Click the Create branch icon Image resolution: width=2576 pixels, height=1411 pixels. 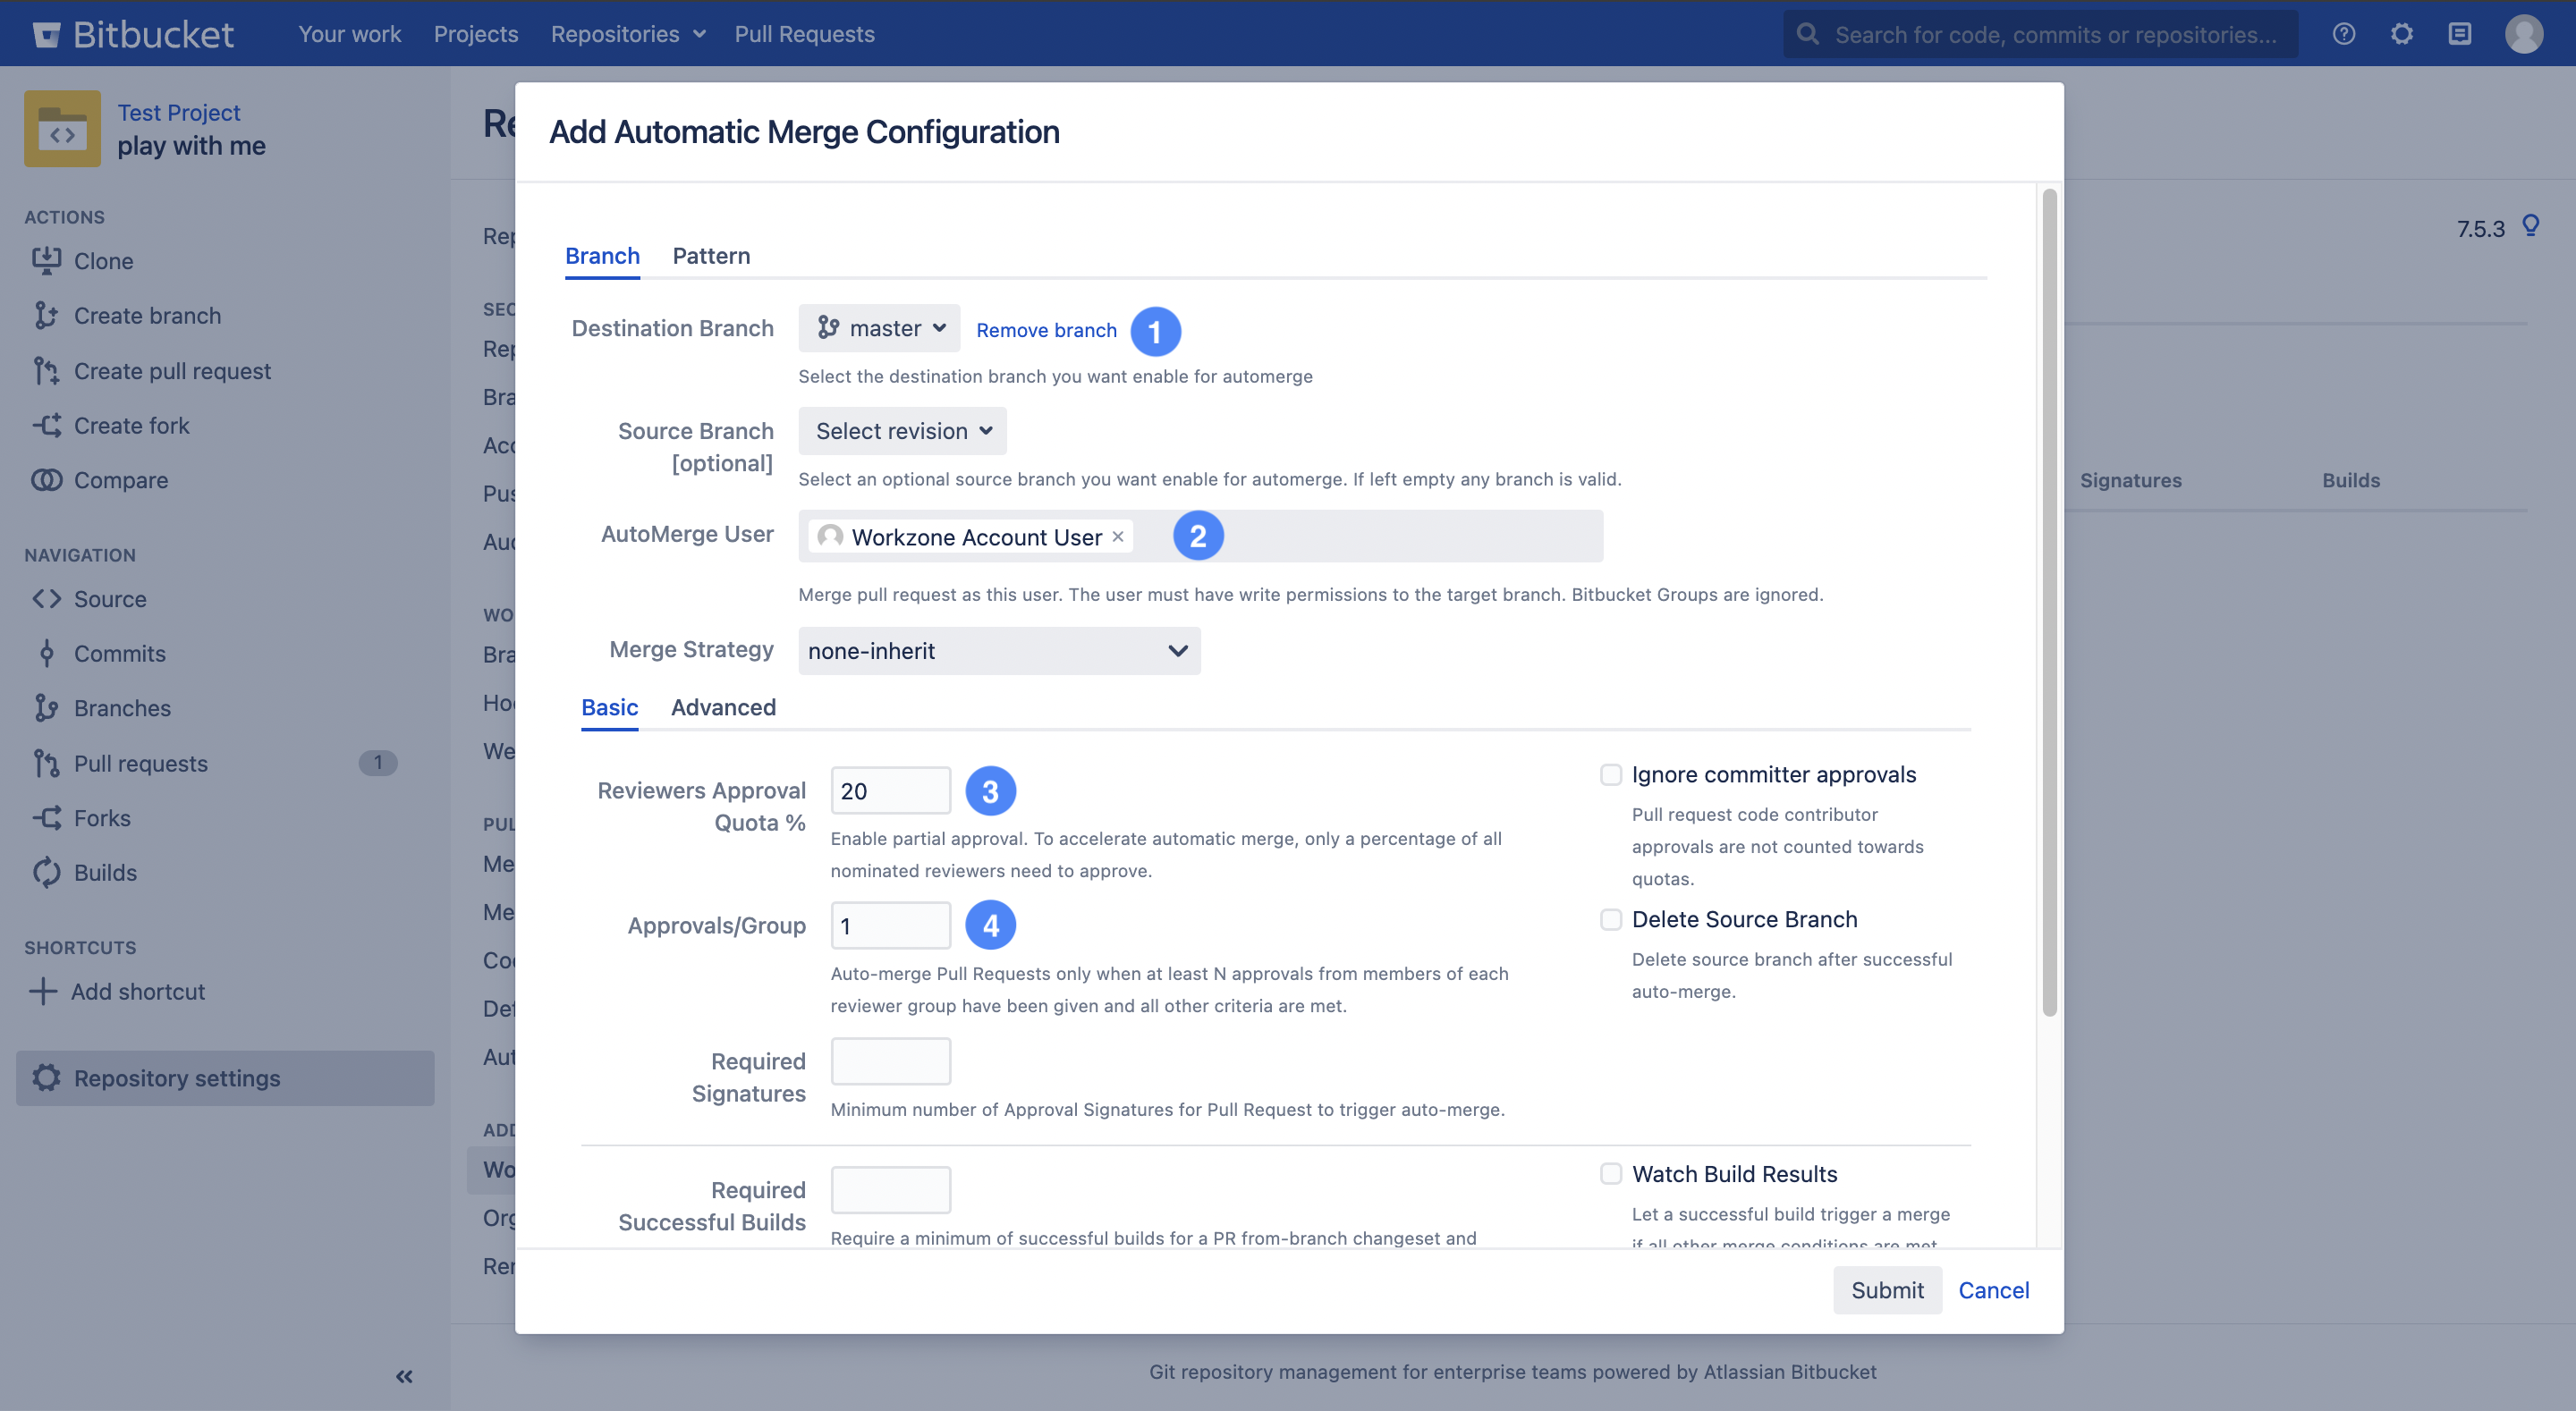(46, 315)
